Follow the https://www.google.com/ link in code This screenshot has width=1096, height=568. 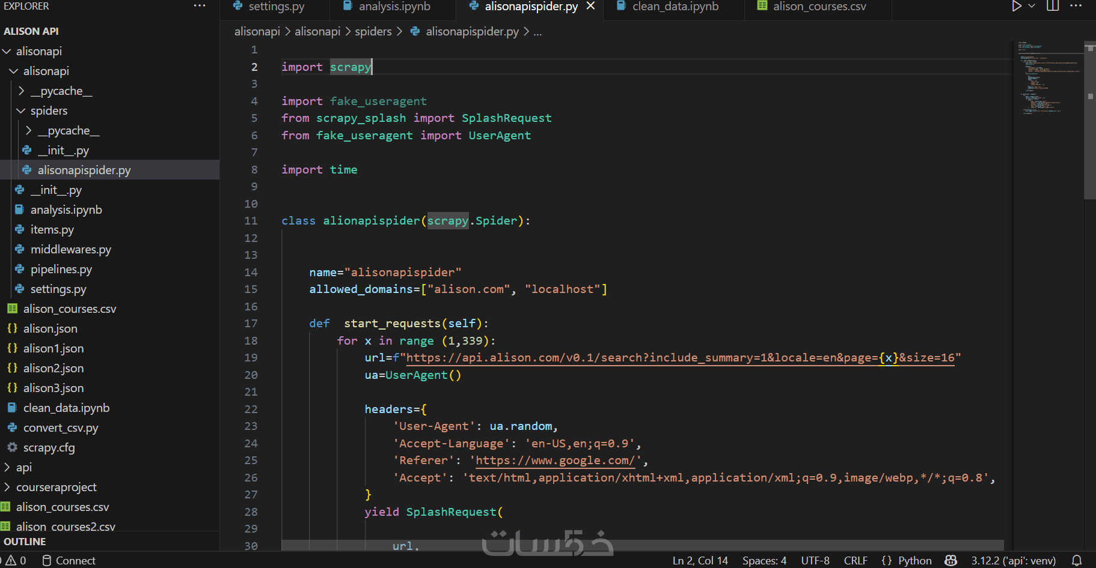(556, 461)
